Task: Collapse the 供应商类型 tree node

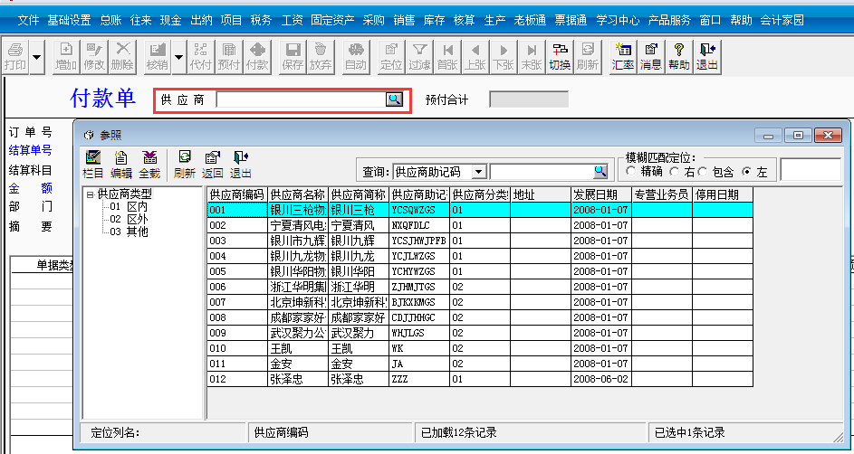Action: coord(90,194)
